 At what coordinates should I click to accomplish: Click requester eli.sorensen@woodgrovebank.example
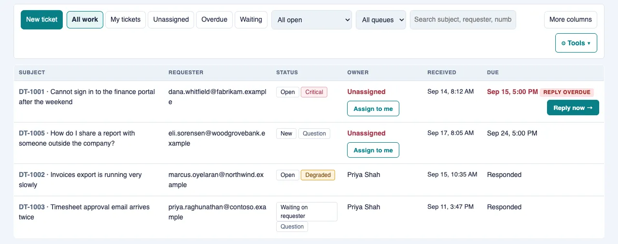pos(217,138)
